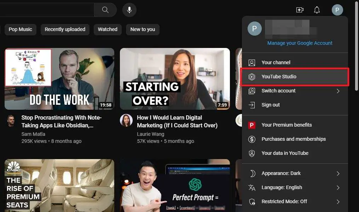This screenshot has height=212, width=359.
Task: Click the Restricted Mode shield icon
Action: click(252, 202)
